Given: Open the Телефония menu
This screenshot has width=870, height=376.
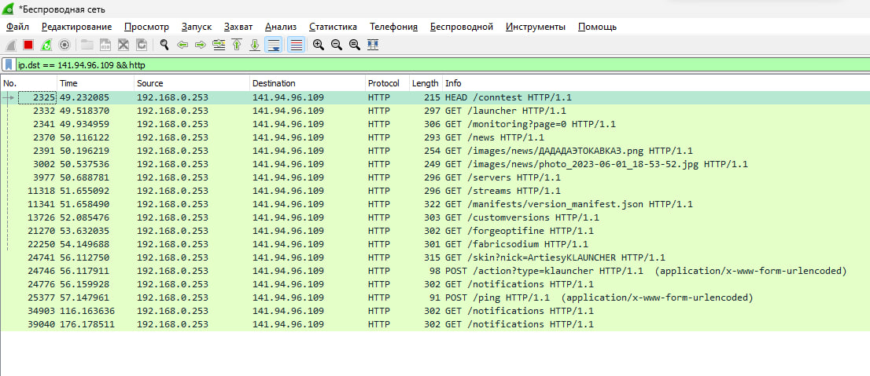Looking at the screenshot, I should point(393,27).
